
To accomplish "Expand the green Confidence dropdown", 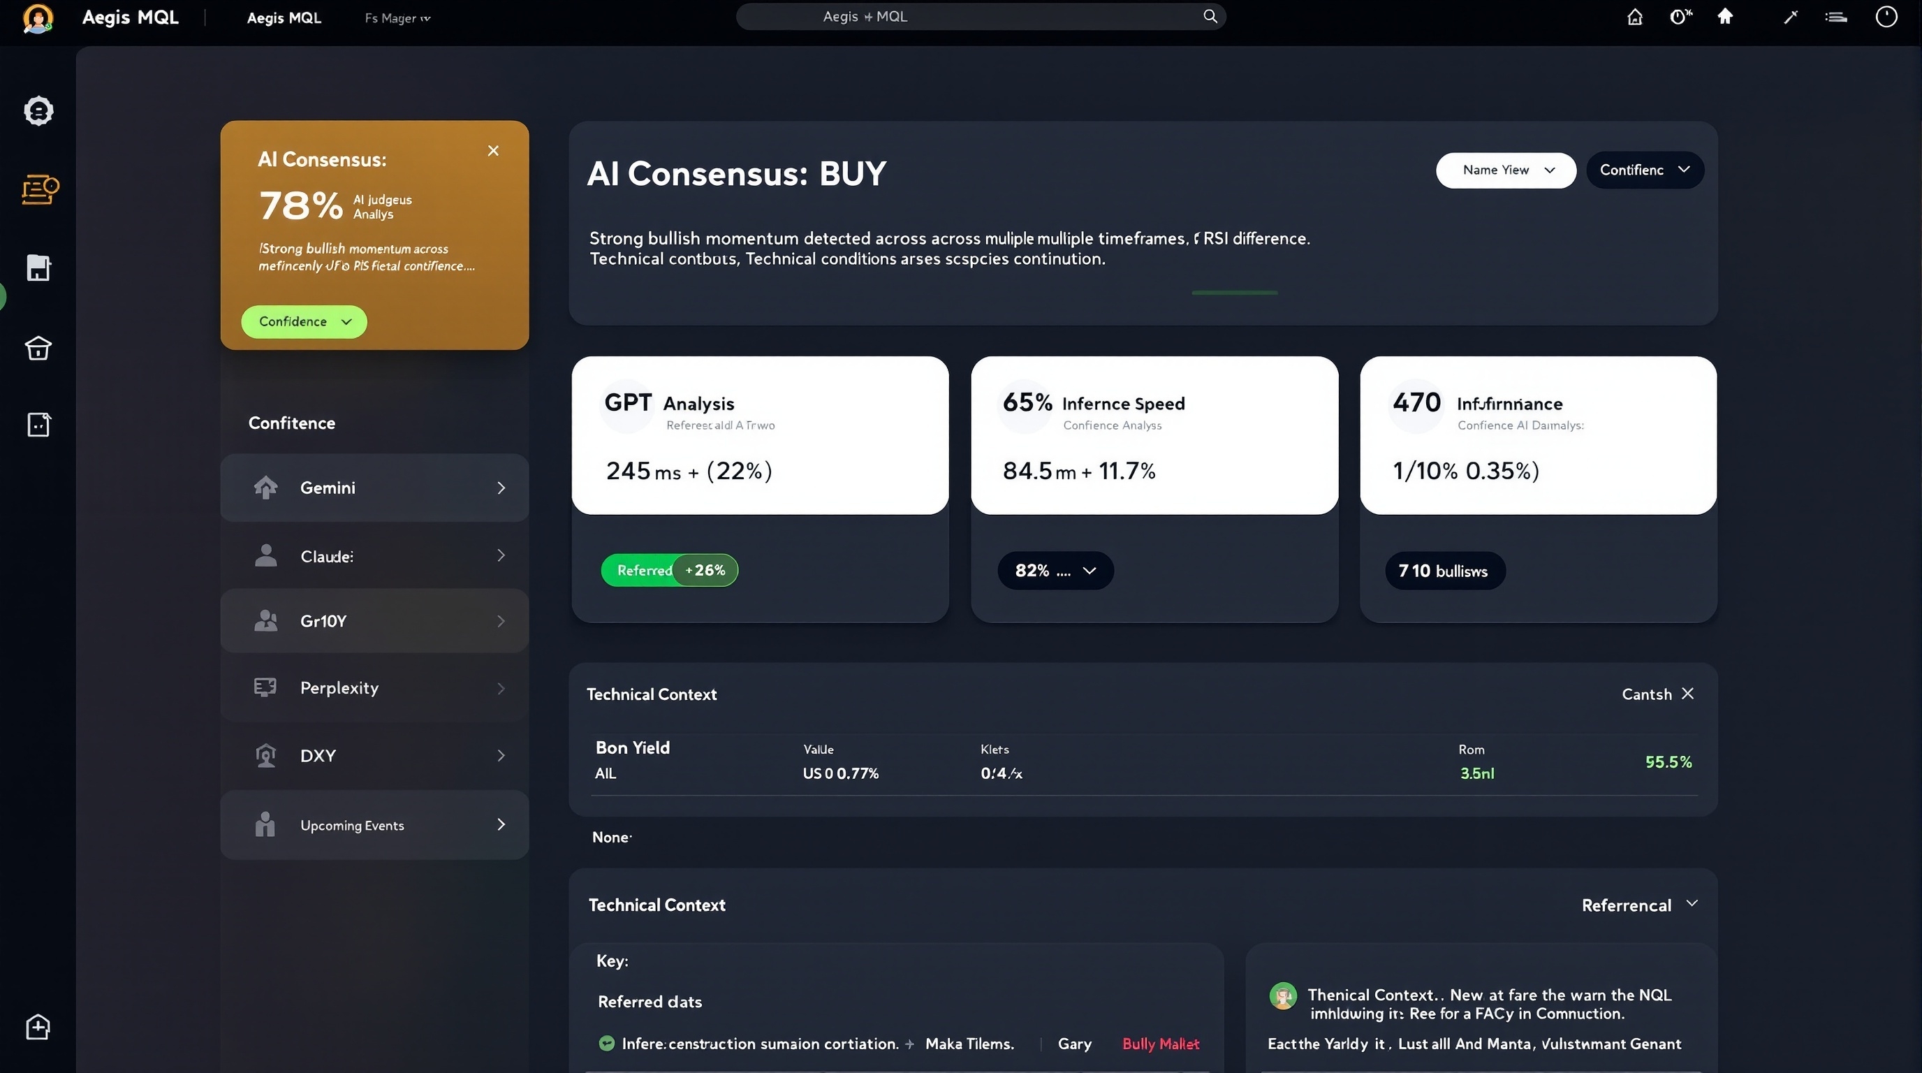I will point(304,321).
